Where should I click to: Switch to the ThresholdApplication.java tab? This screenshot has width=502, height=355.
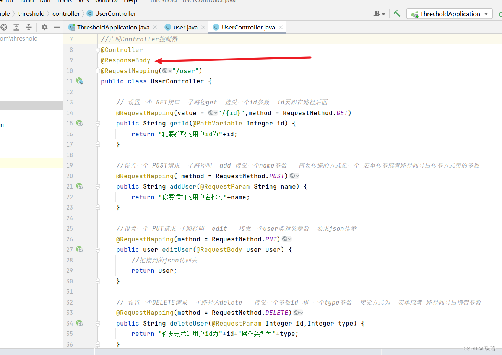113,27
